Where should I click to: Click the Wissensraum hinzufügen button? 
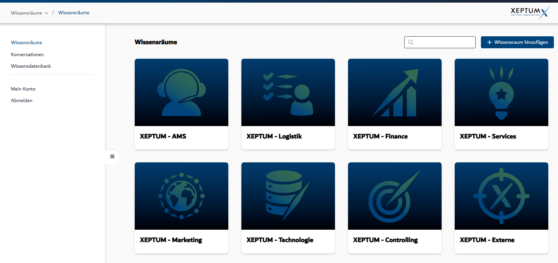[517, 42]
